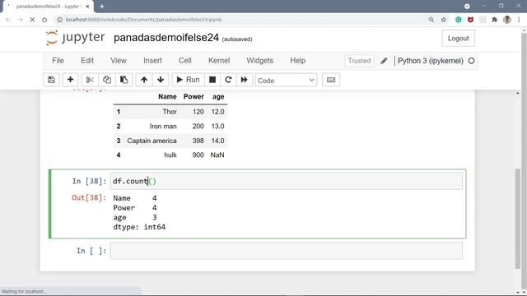Click the Thor cell in the table

(170, 112)
